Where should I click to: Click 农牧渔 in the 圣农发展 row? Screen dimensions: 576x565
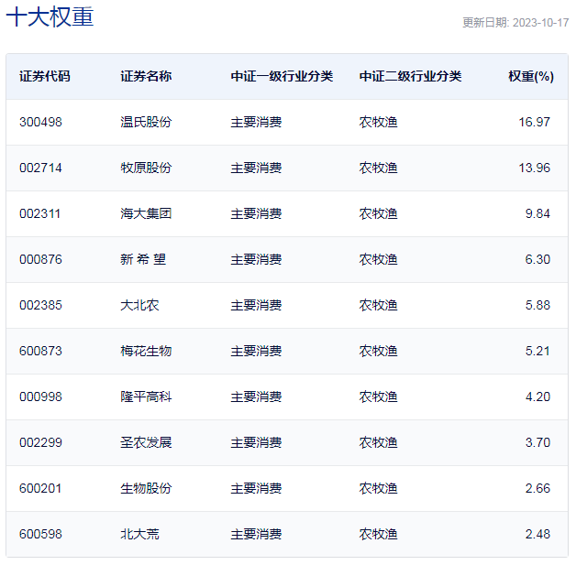point(379,442)
